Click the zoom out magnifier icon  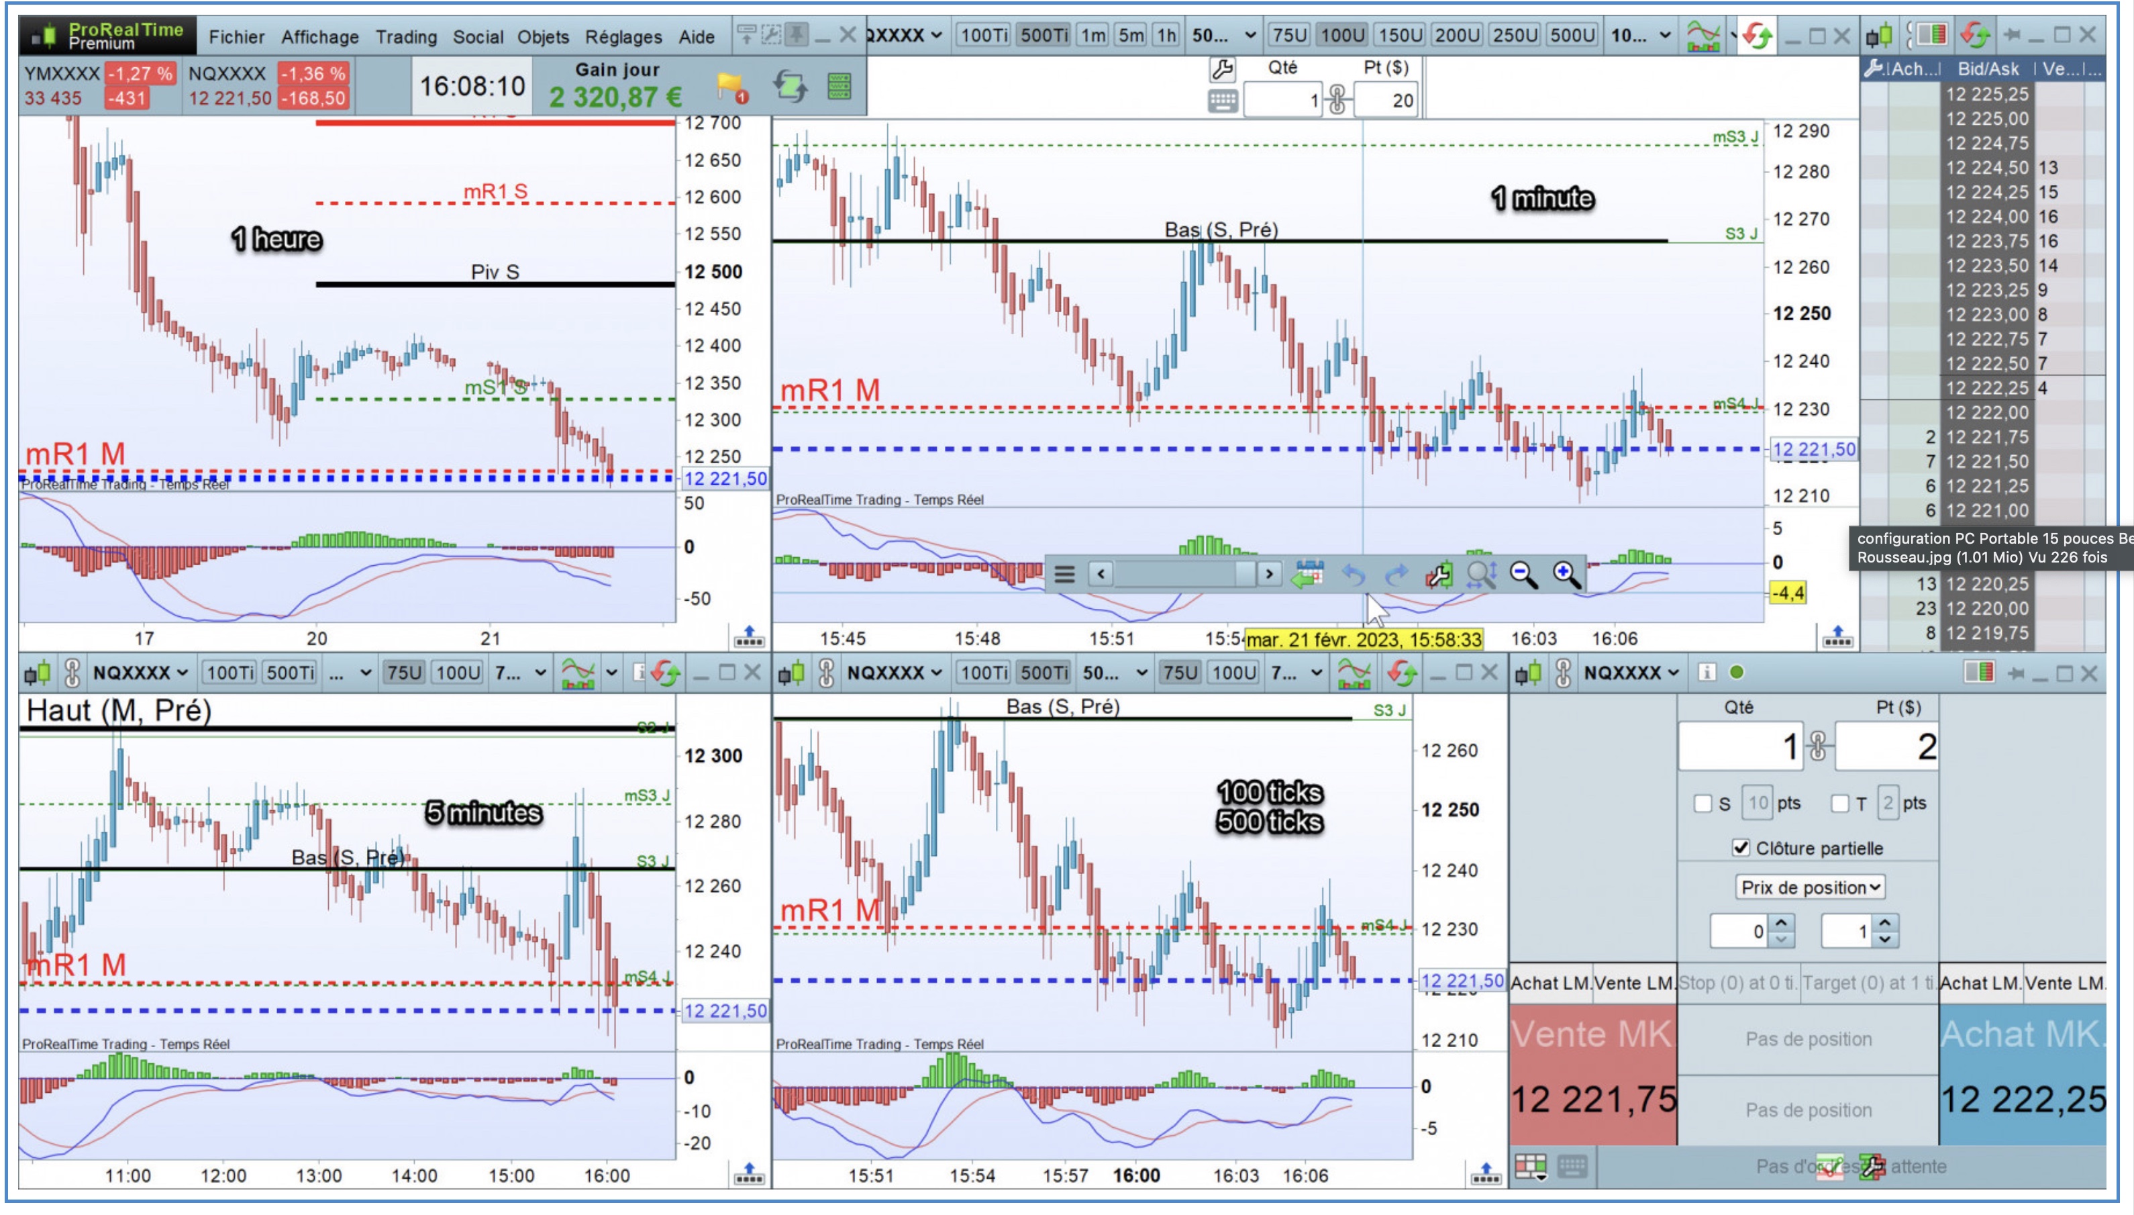point(1523,574)
